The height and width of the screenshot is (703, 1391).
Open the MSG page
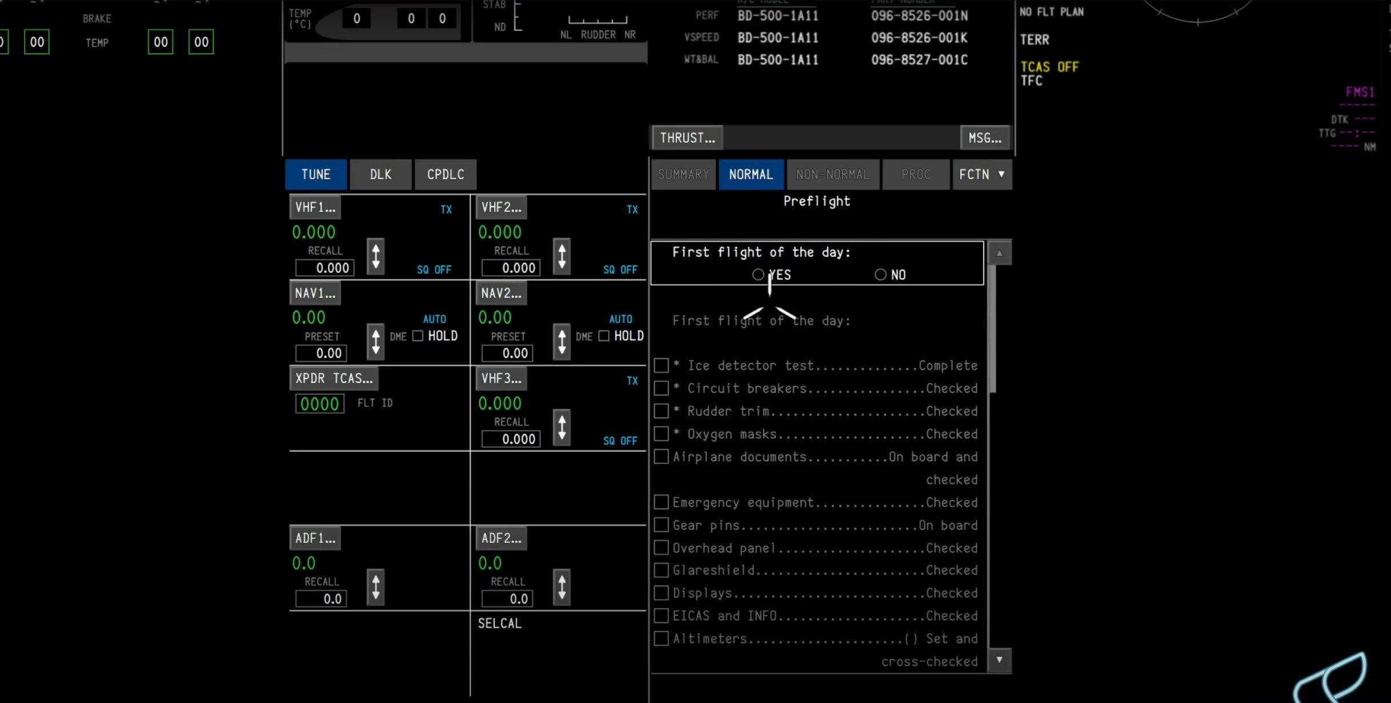tap(984, 138)
